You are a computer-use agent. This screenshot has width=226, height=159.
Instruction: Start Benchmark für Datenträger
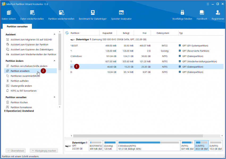pyautogui.click(x=93, y=15)
